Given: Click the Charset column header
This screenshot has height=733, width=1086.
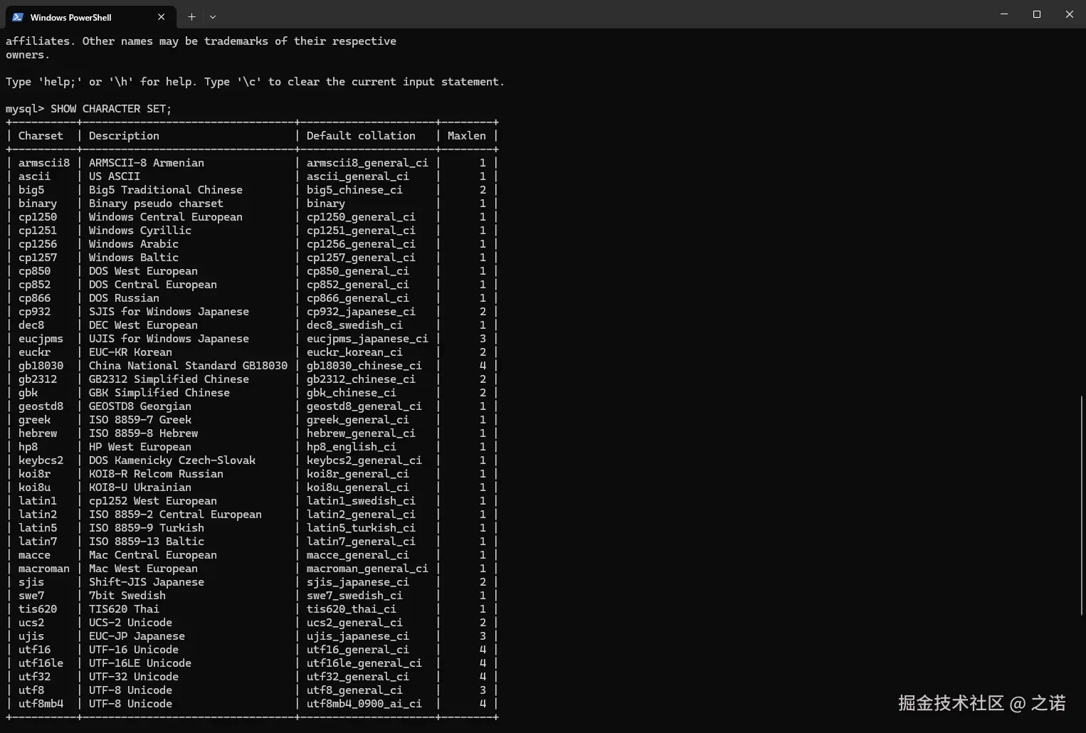Looking at the screenshot, I should [x=40, y=135].
